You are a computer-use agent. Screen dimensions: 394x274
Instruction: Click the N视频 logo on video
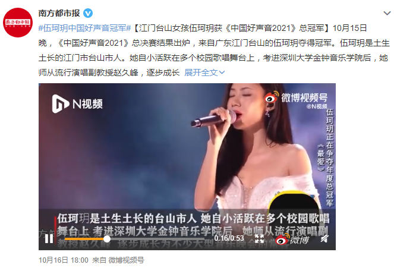77,103
